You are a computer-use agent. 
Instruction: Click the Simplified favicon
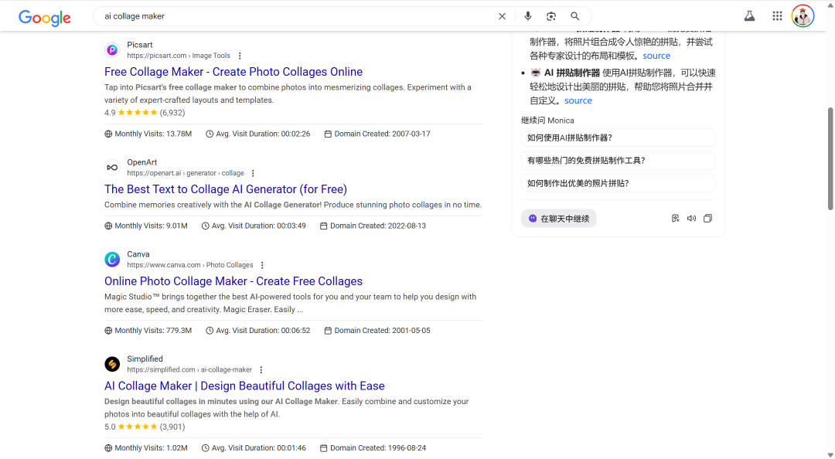click(x=112, y=364)
